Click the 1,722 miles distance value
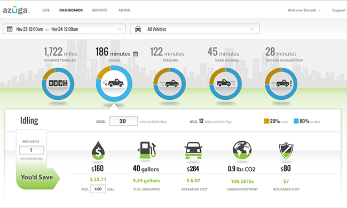This screenshot has height=208, width=347. pos(60,52)
